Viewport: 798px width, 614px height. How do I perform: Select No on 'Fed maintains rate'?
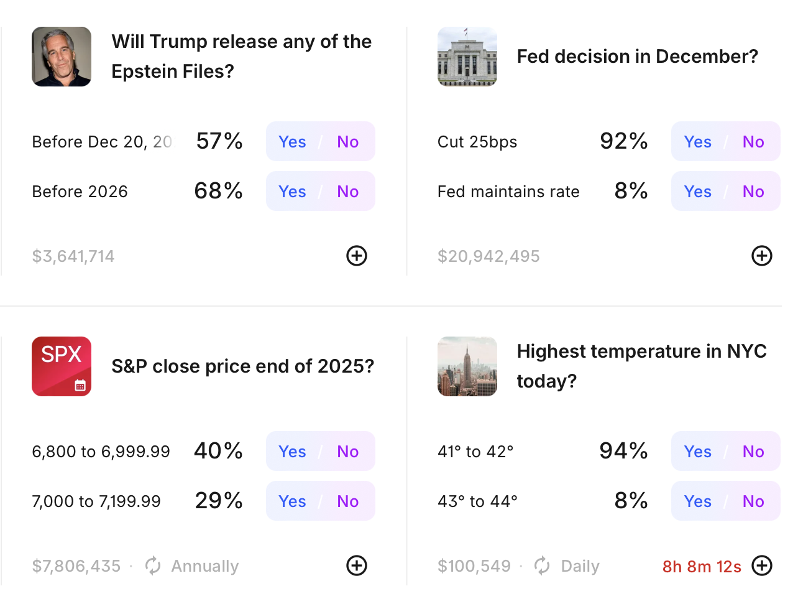(753, 191)
